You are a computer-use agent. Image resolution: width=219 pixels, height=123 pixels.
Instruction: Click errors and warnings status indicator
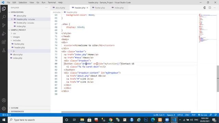click(7, 115)
